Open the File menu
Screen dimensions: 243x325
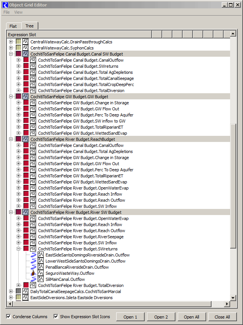tap(6, 12)
